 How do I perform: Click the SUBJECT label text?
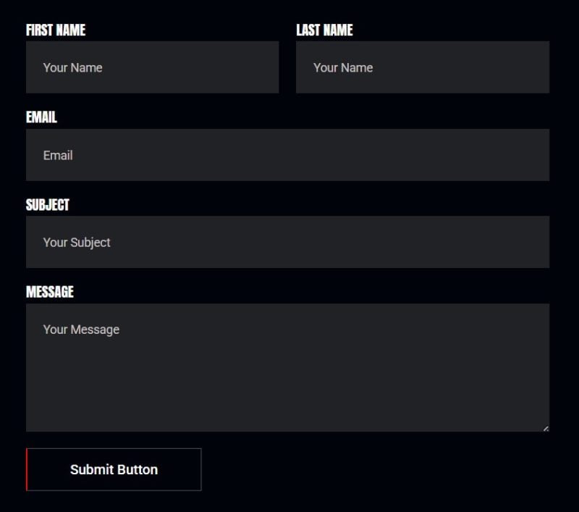click(x=48, y=205)
